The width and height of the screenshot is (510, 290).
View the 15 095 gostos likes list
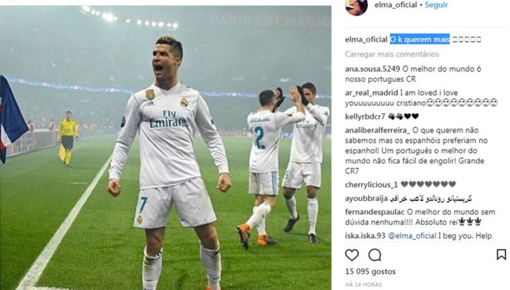370,272
